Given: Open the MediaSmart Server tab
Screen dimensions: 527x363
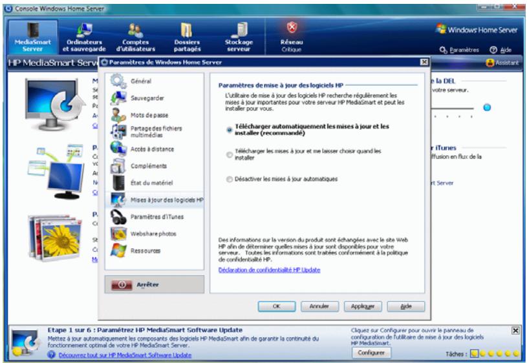Looking at the screenshot, I should [x=32, y=37].
